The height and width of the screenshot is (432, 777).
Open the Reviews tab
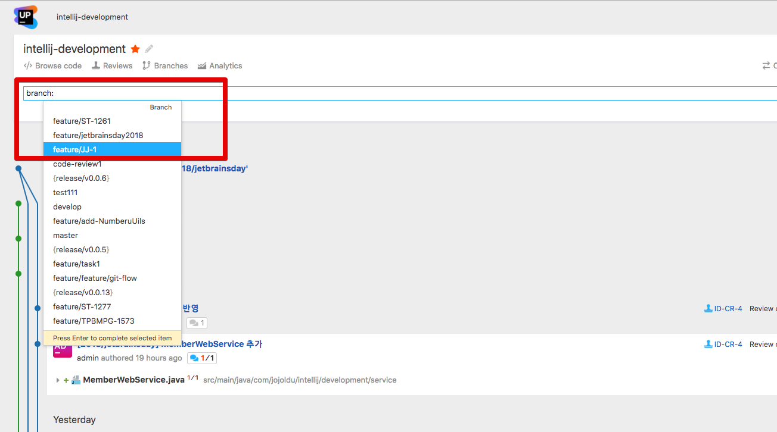pyautogui.click(x=112, y=66)
